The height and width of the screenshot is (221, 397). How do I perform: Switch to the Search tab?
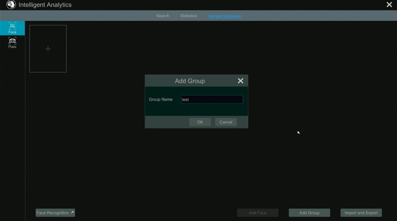[162, 15]
